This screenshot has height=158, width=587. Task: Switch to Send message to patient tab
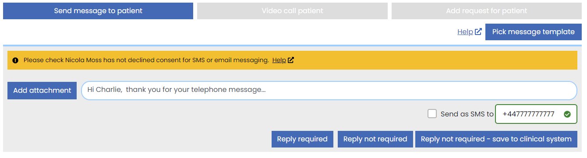[98, 11]
